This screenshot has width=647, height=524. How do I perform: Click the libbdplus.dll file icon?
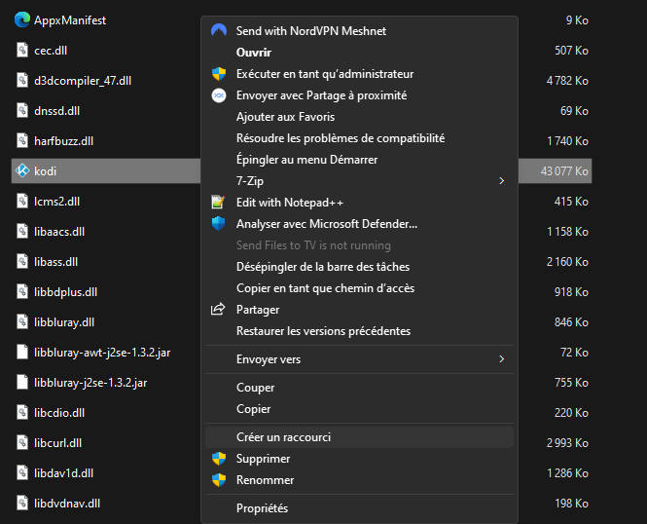pyautogui.click(x=22, y=291)
